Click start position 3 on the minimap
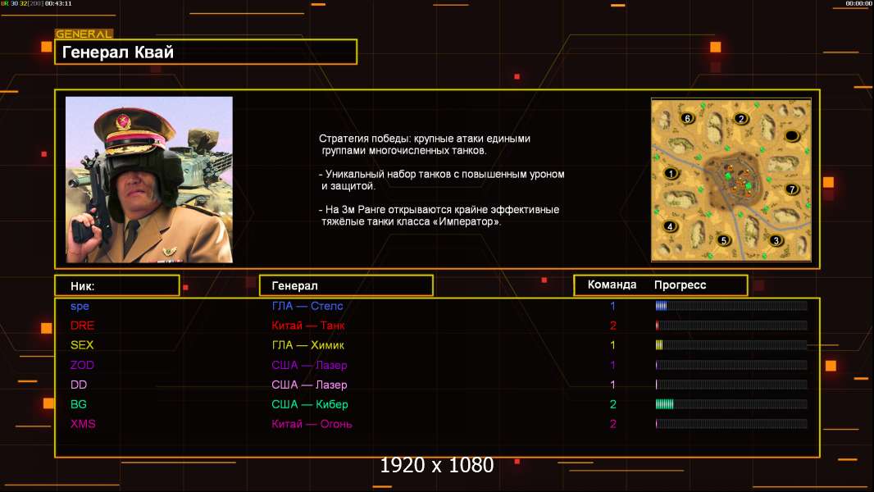 pyautogui.click(x=776, y=241)
